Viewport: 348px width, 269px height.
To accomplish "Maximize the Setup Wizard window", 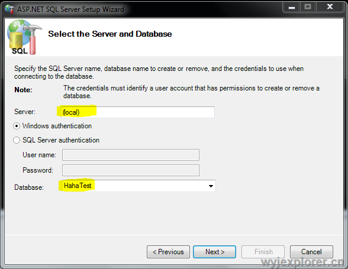I will (308, 7).
